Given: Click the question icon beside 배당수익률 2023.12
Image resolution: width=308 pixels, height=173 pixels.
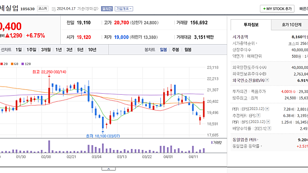Looking at the screenshot, I should click(x=269, y=128).
